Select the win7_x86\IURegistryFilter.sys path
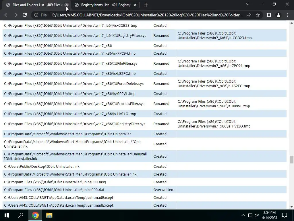Screen dimensions: 294x221 (x=75, y=124)
